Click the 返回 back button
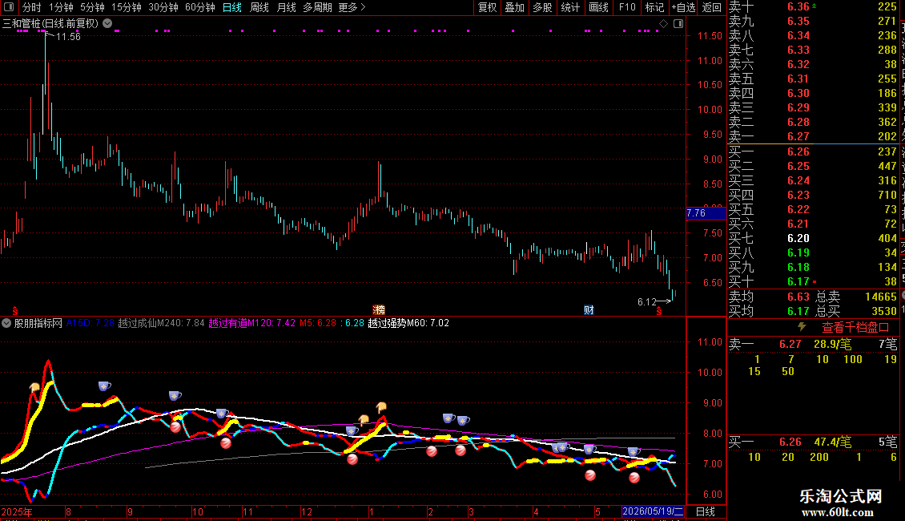 click(712, 7)
